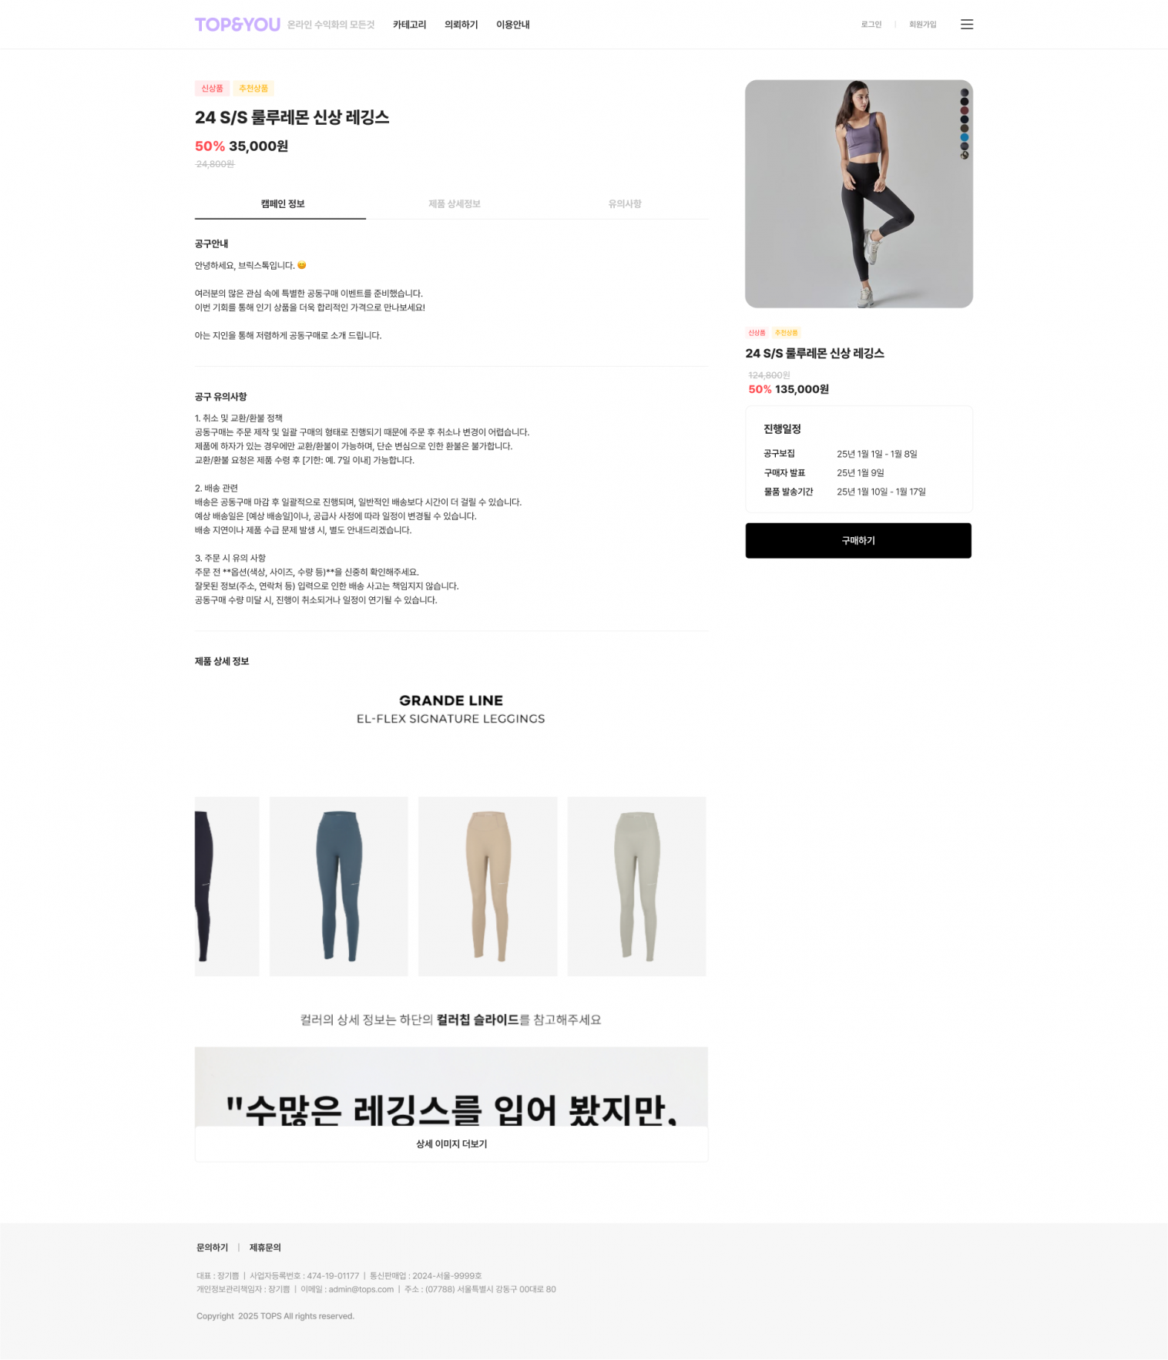Click the model product image thumbnail
This screenshot has height=1360, width=1168.
point(858,194)
